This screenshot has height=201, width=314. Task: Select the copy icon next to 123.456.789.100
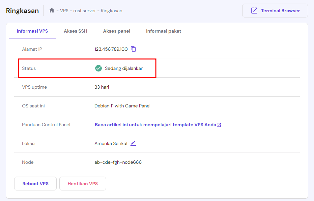[133, 49]
